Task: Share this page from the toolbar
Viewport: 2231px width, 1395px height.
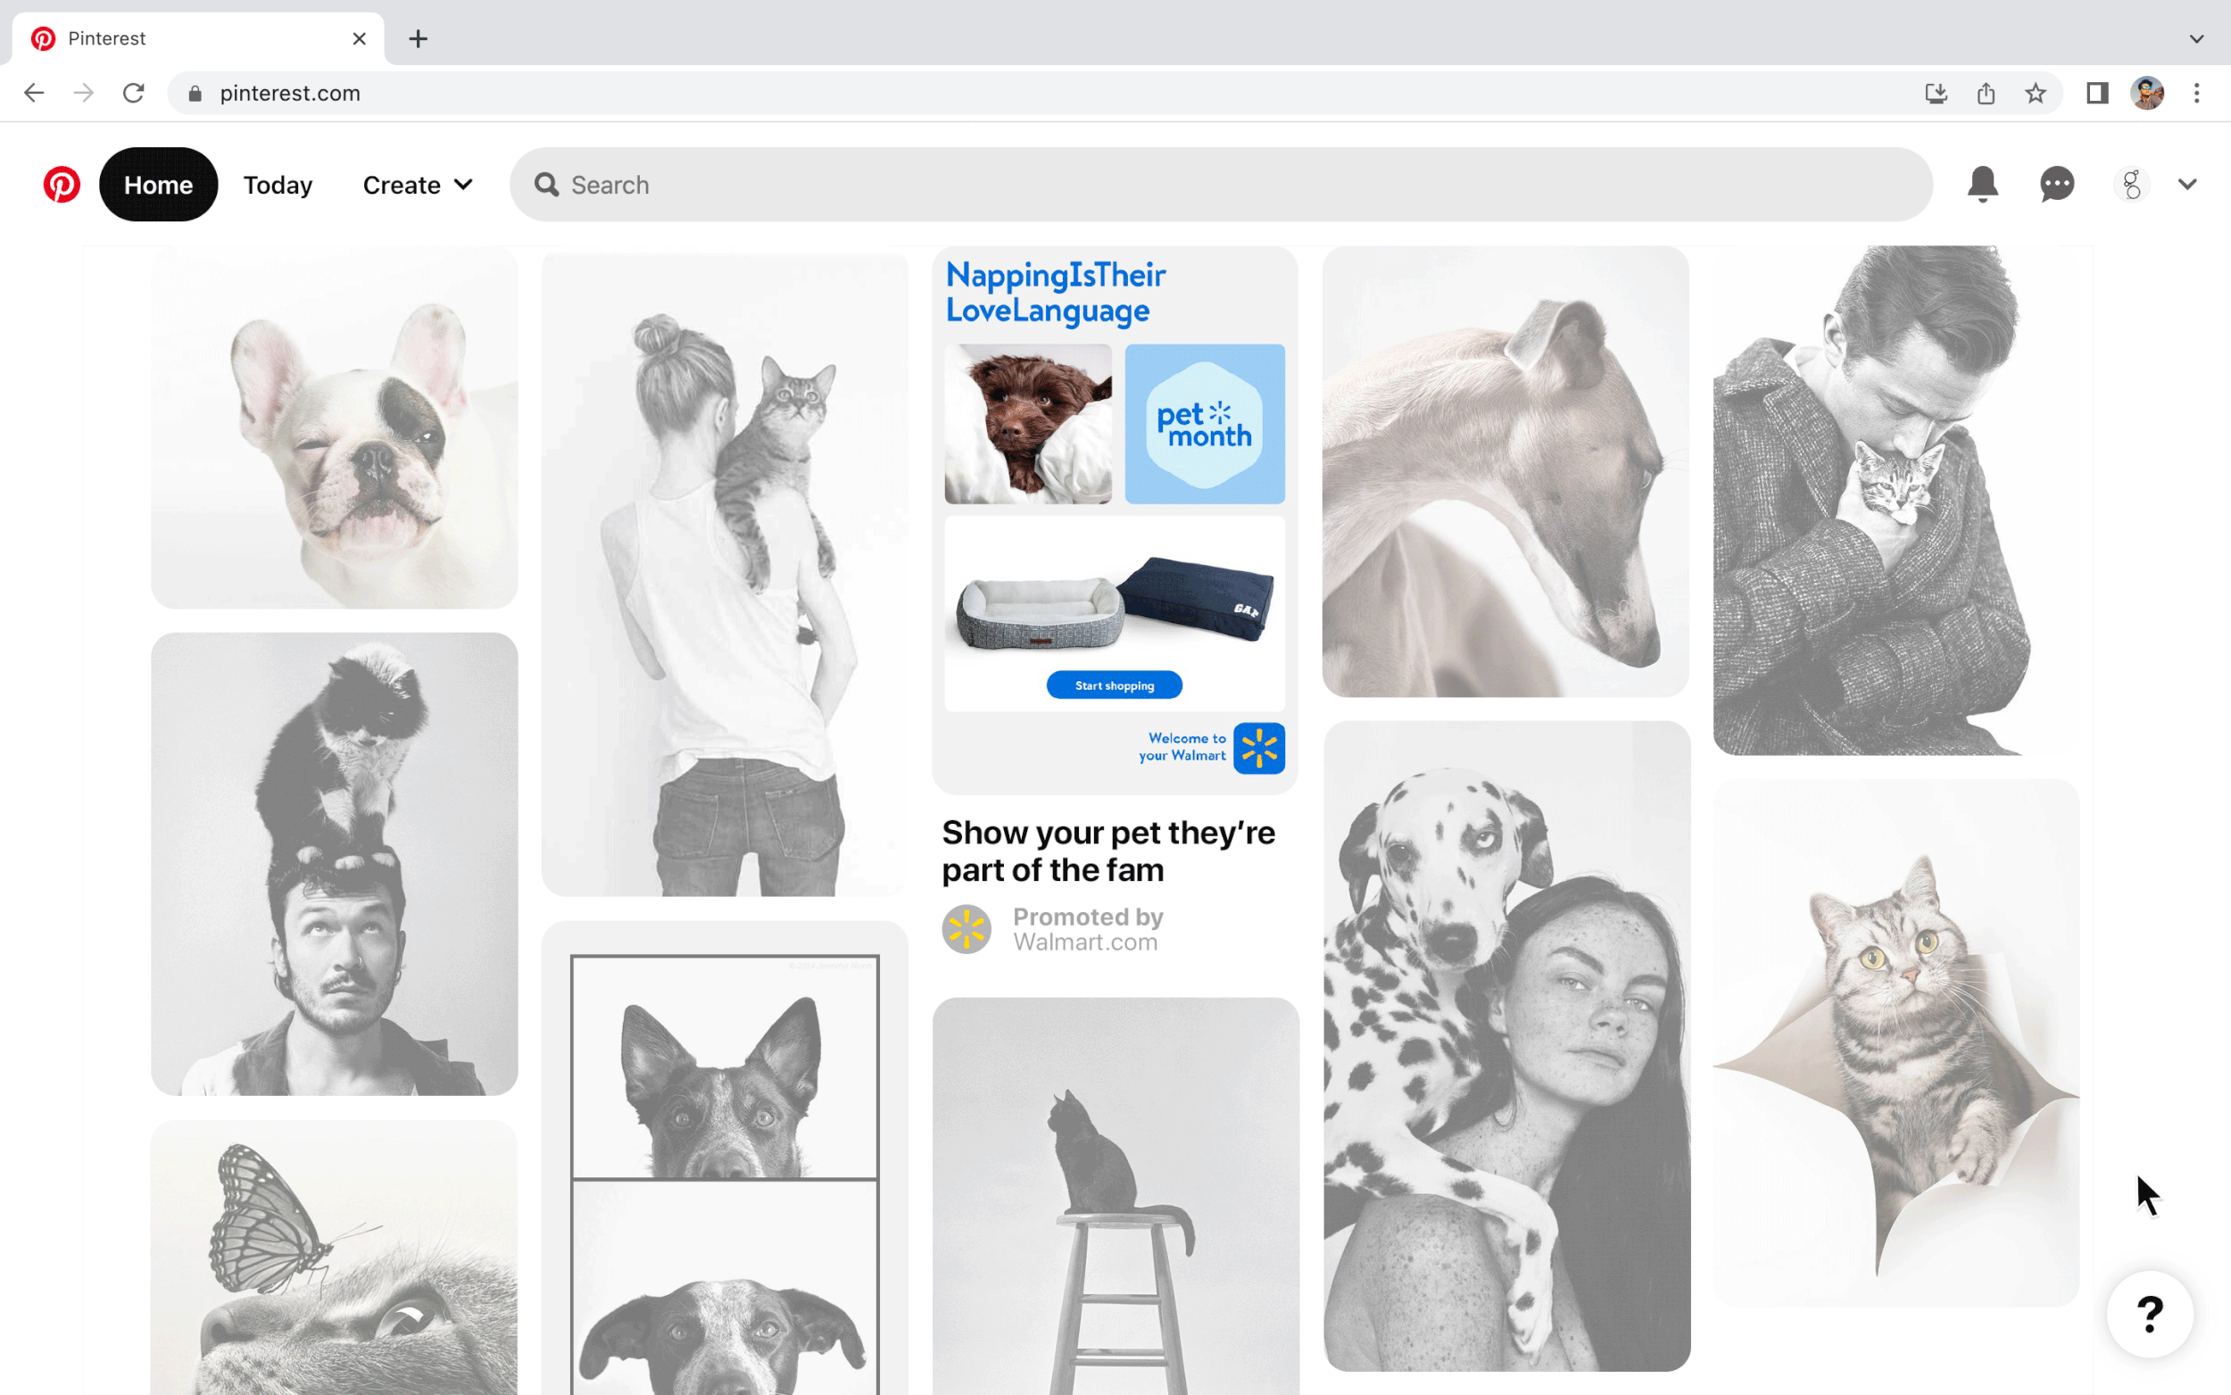Action: click(x=1986, y=93)
